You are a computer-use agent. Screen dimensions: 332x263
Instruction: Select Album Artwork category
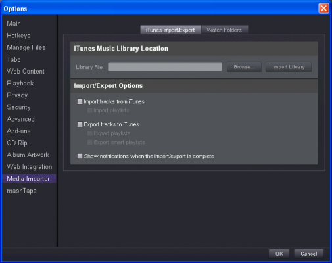click(28, 155)
